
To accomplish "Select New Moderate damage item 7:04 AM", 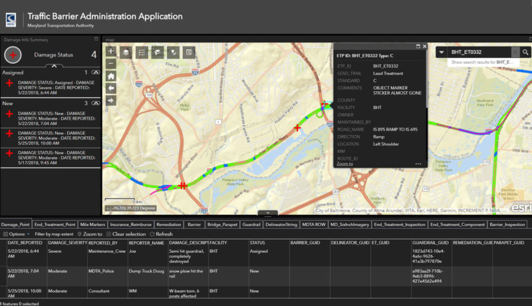I will tap(51, 118).
